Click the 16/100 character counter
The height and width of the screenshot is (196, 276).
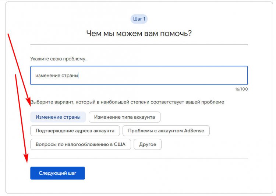(x=241, y=89)
